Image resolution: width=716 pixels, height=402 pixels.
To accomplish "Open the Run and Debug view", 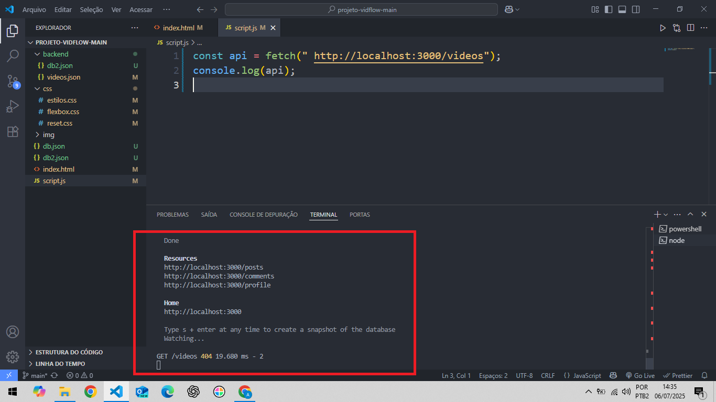I will (x=13, y=107).
